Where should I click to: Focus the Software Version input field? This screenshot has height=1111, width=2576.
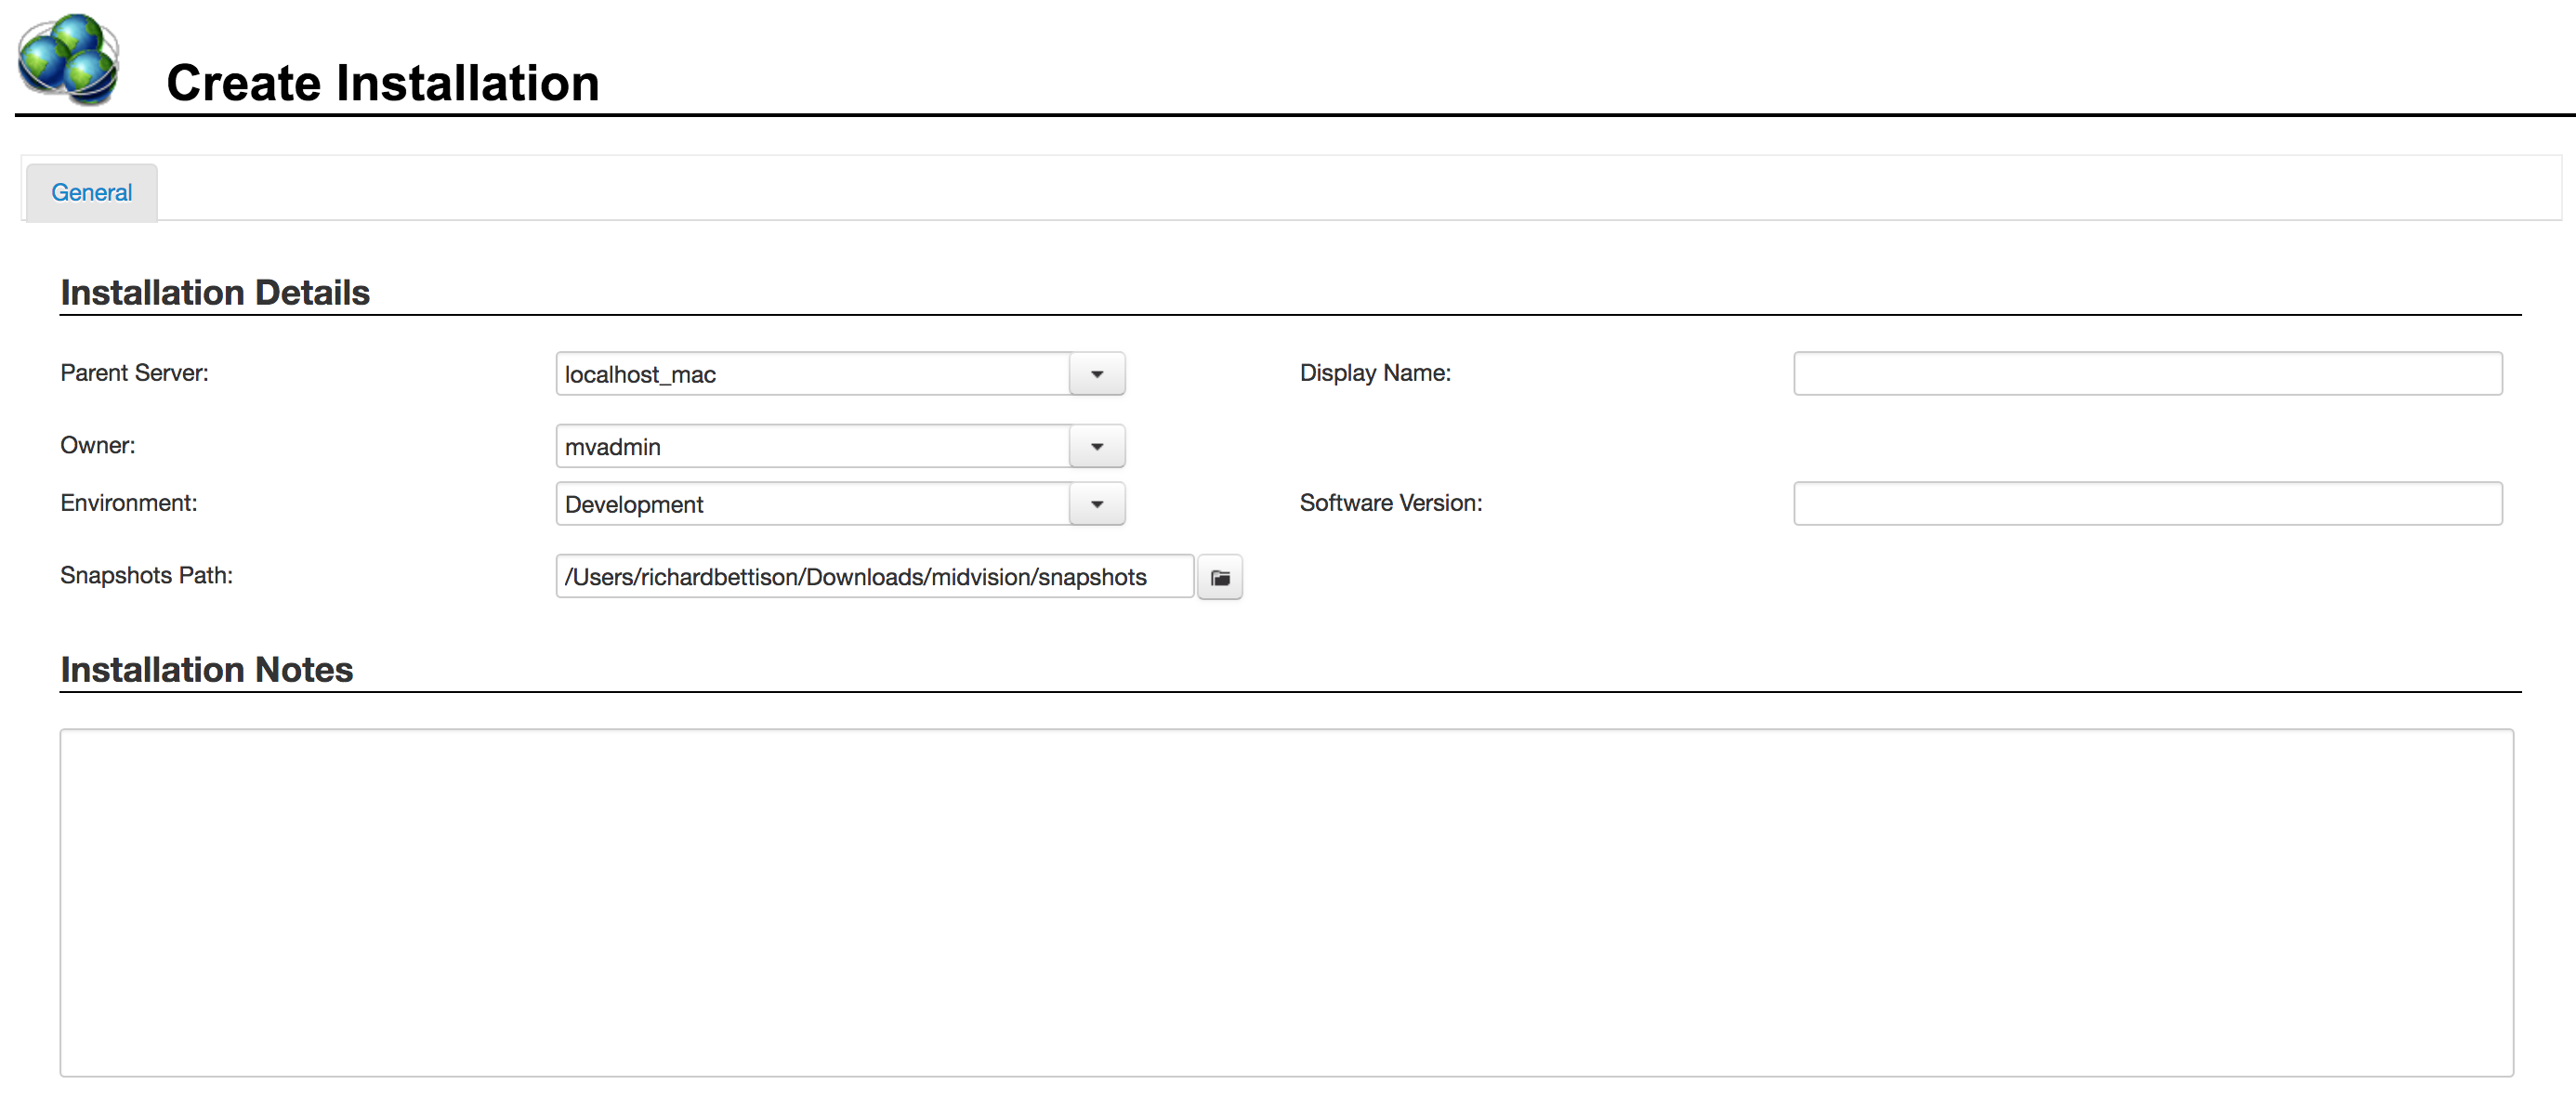tap(2148, 503)
